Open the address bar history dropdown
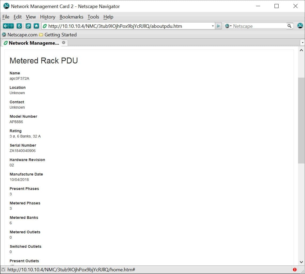The height and width of the screenshot is (274, 305). point(213,26)
